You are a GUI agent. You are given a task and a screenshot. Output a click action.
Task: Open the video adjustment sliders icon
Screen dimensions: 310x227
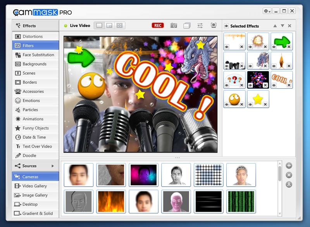point(200,26)
